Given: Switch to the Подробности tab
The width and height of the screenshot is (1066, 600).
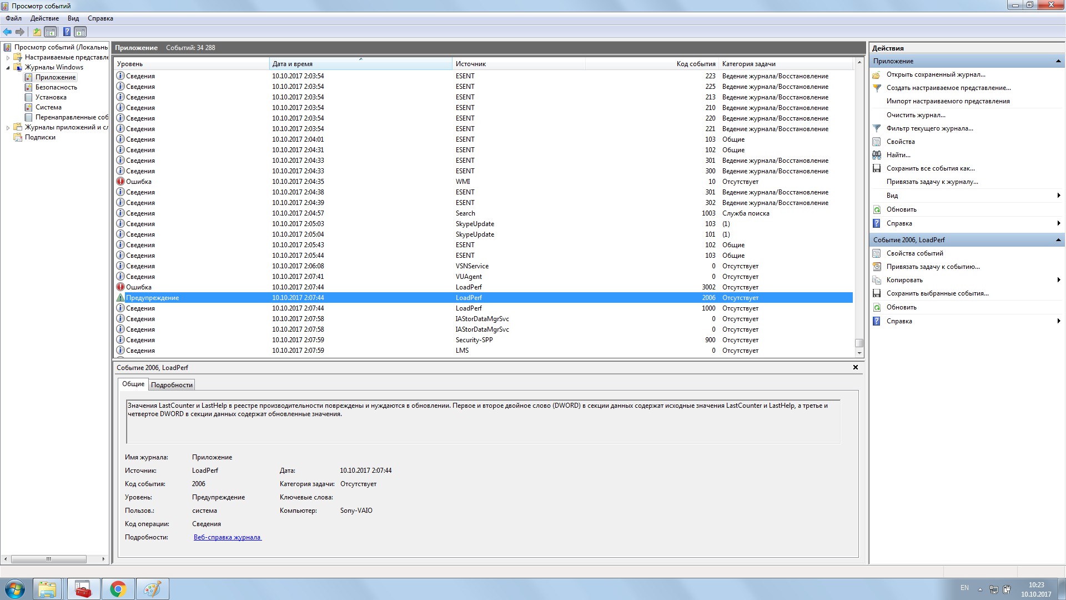Looking at the screenshot, I should coord(172,385).
